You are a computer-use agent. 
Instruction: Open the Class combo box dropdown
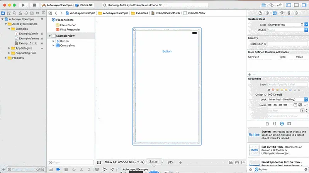(306, 24)
